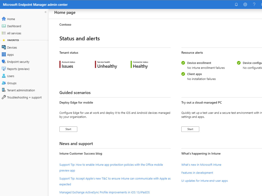This screenshot has width=262, height=196.
Task: Open the notifications bell
Action: point(236,4)
